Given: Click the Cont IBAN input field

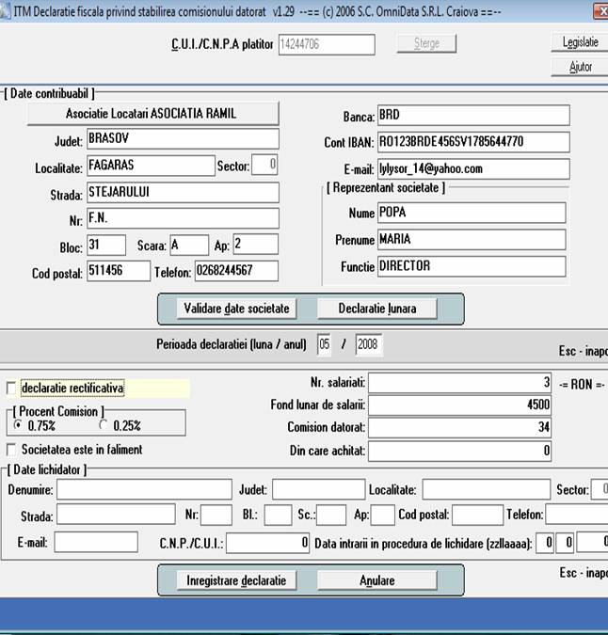Looking at the screenshot, I should [x=473, y=142].
